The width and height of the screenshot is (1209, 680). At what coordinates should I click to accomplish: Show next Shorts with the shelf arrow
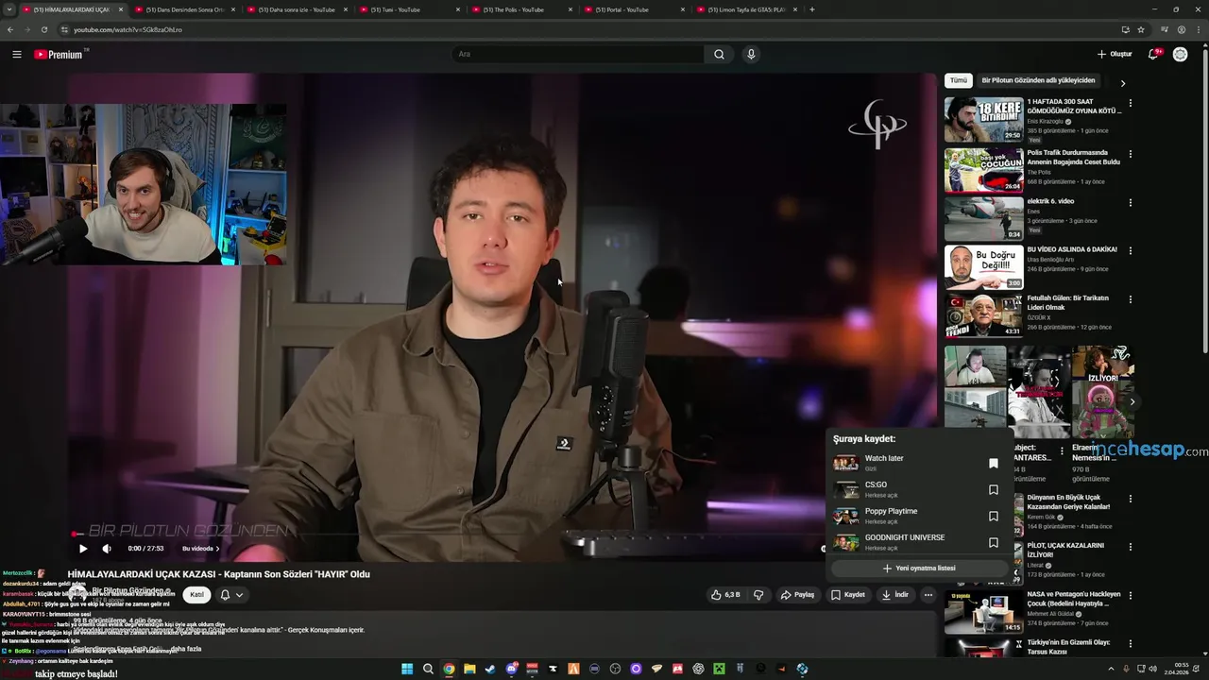pyautogui.click(x=1132, y=401)
